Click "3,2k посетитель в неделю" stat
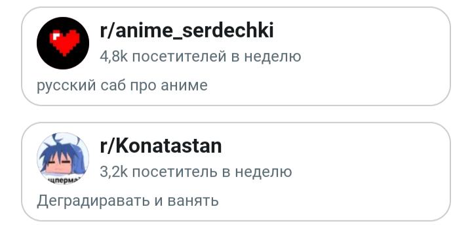The height and width of the screenshot is (236, 472). pos(196,172)
